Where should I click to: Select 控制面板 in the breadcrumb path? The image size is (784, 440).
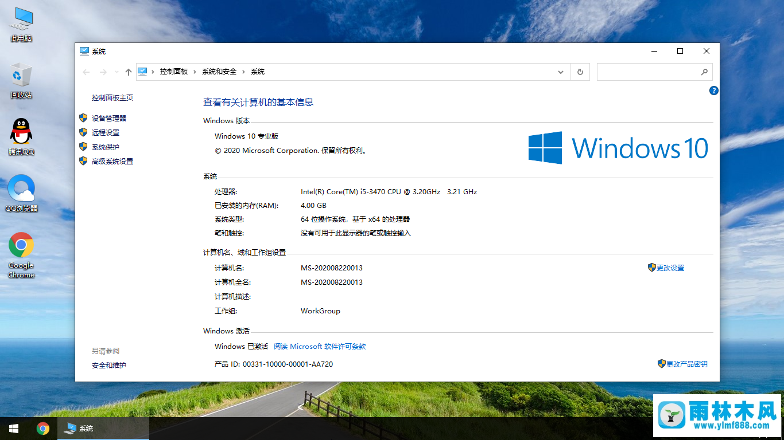point(174,72)
